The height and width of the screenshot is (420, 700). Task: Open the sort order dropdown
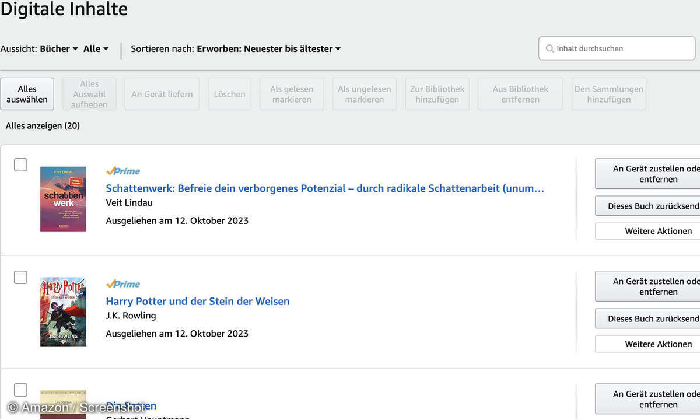click(x=268, y=49)
